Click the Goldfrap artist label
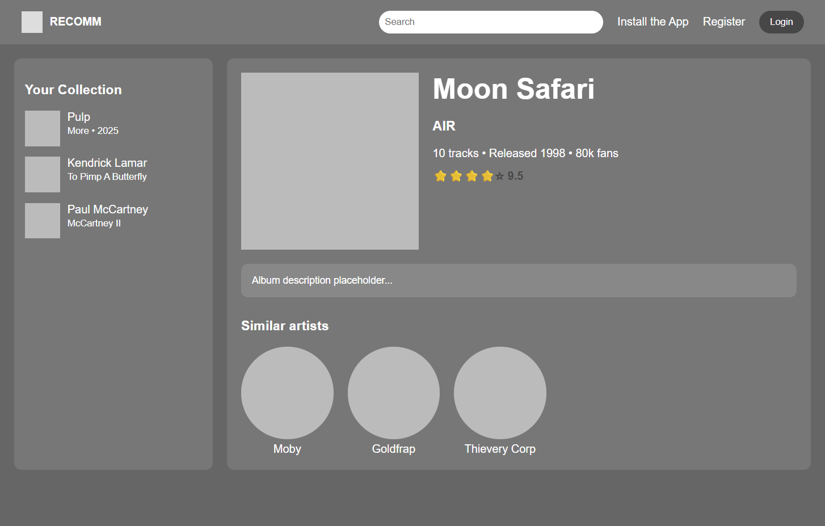Screen dimensions: 825x526 [394, 449]
